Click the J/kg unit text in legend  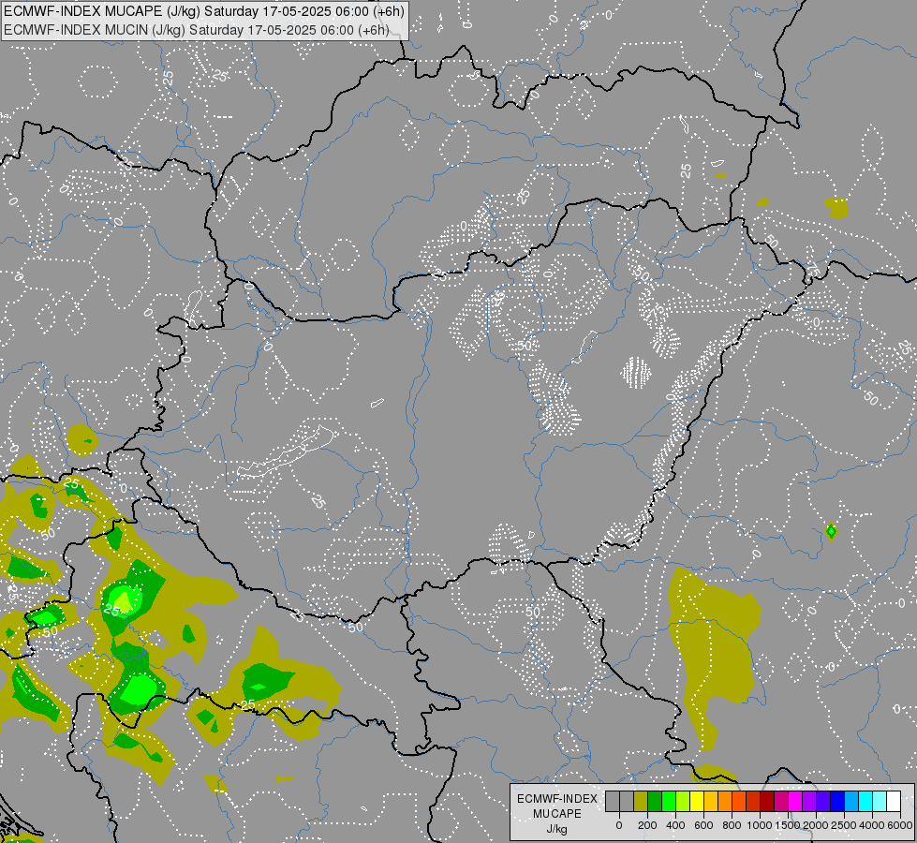(x=556, y=829)
